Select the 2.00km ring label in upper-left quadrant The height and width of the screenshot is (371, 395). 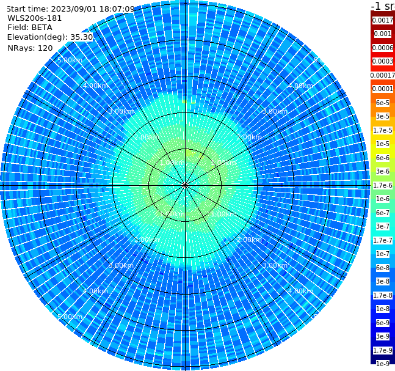coord(147,137)
